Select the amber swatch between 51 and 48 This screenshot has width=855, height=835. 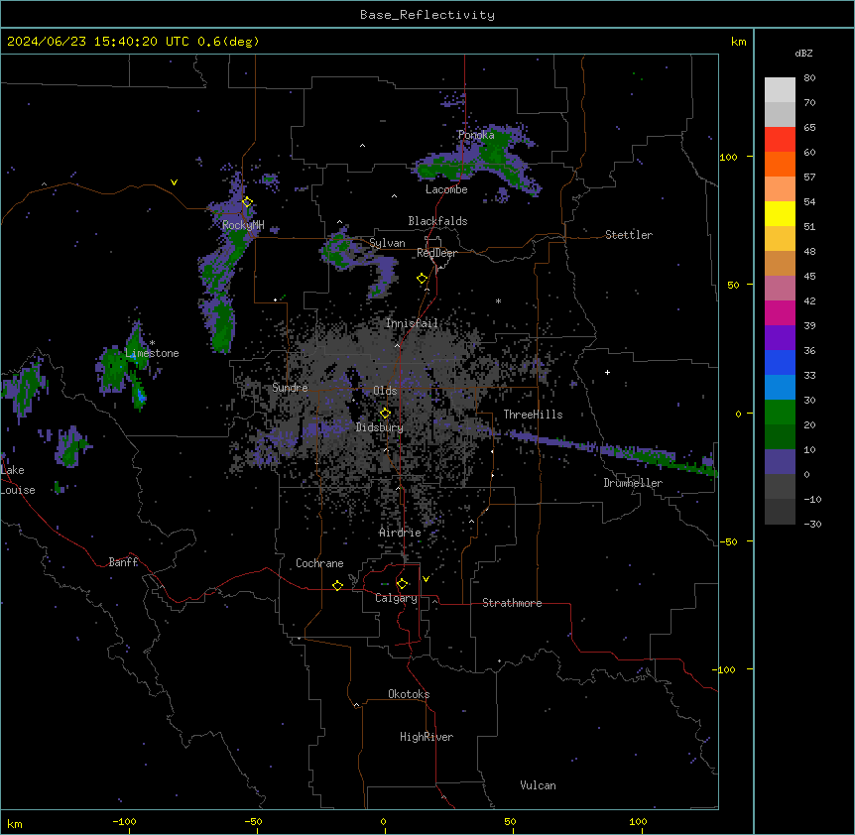tap(780, 239)
